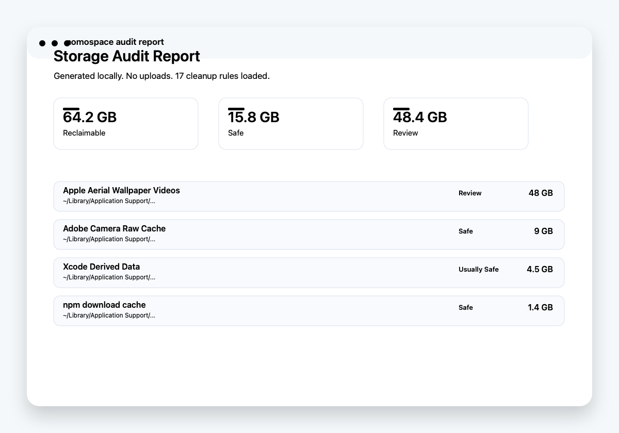Select the 9 GB size value
The height and width of the screenshot is (433, 619).
[x=543, y=231]
